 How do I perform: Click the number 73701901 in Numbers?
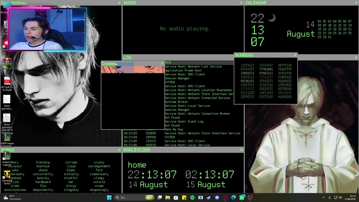point(266,69)
